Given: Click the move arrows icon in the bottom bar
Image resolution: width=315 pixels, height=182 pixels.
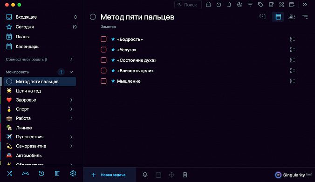Looking at the screenshot, I should (171, 175).
